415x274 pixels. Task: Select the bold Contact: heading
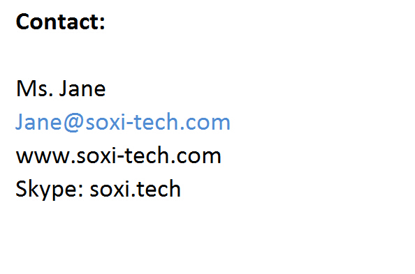[61, 22]
